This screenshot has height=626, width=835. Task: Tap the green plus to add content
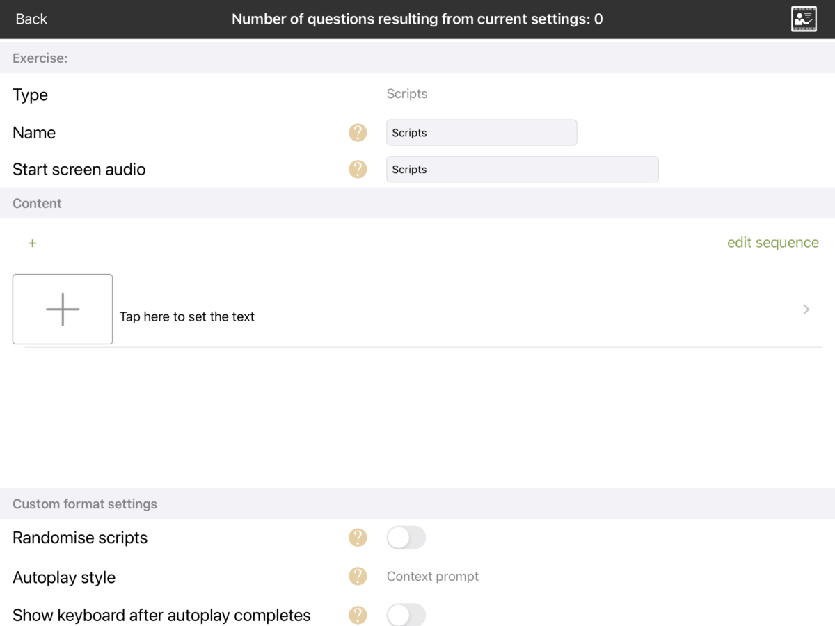tap(32, 243)
